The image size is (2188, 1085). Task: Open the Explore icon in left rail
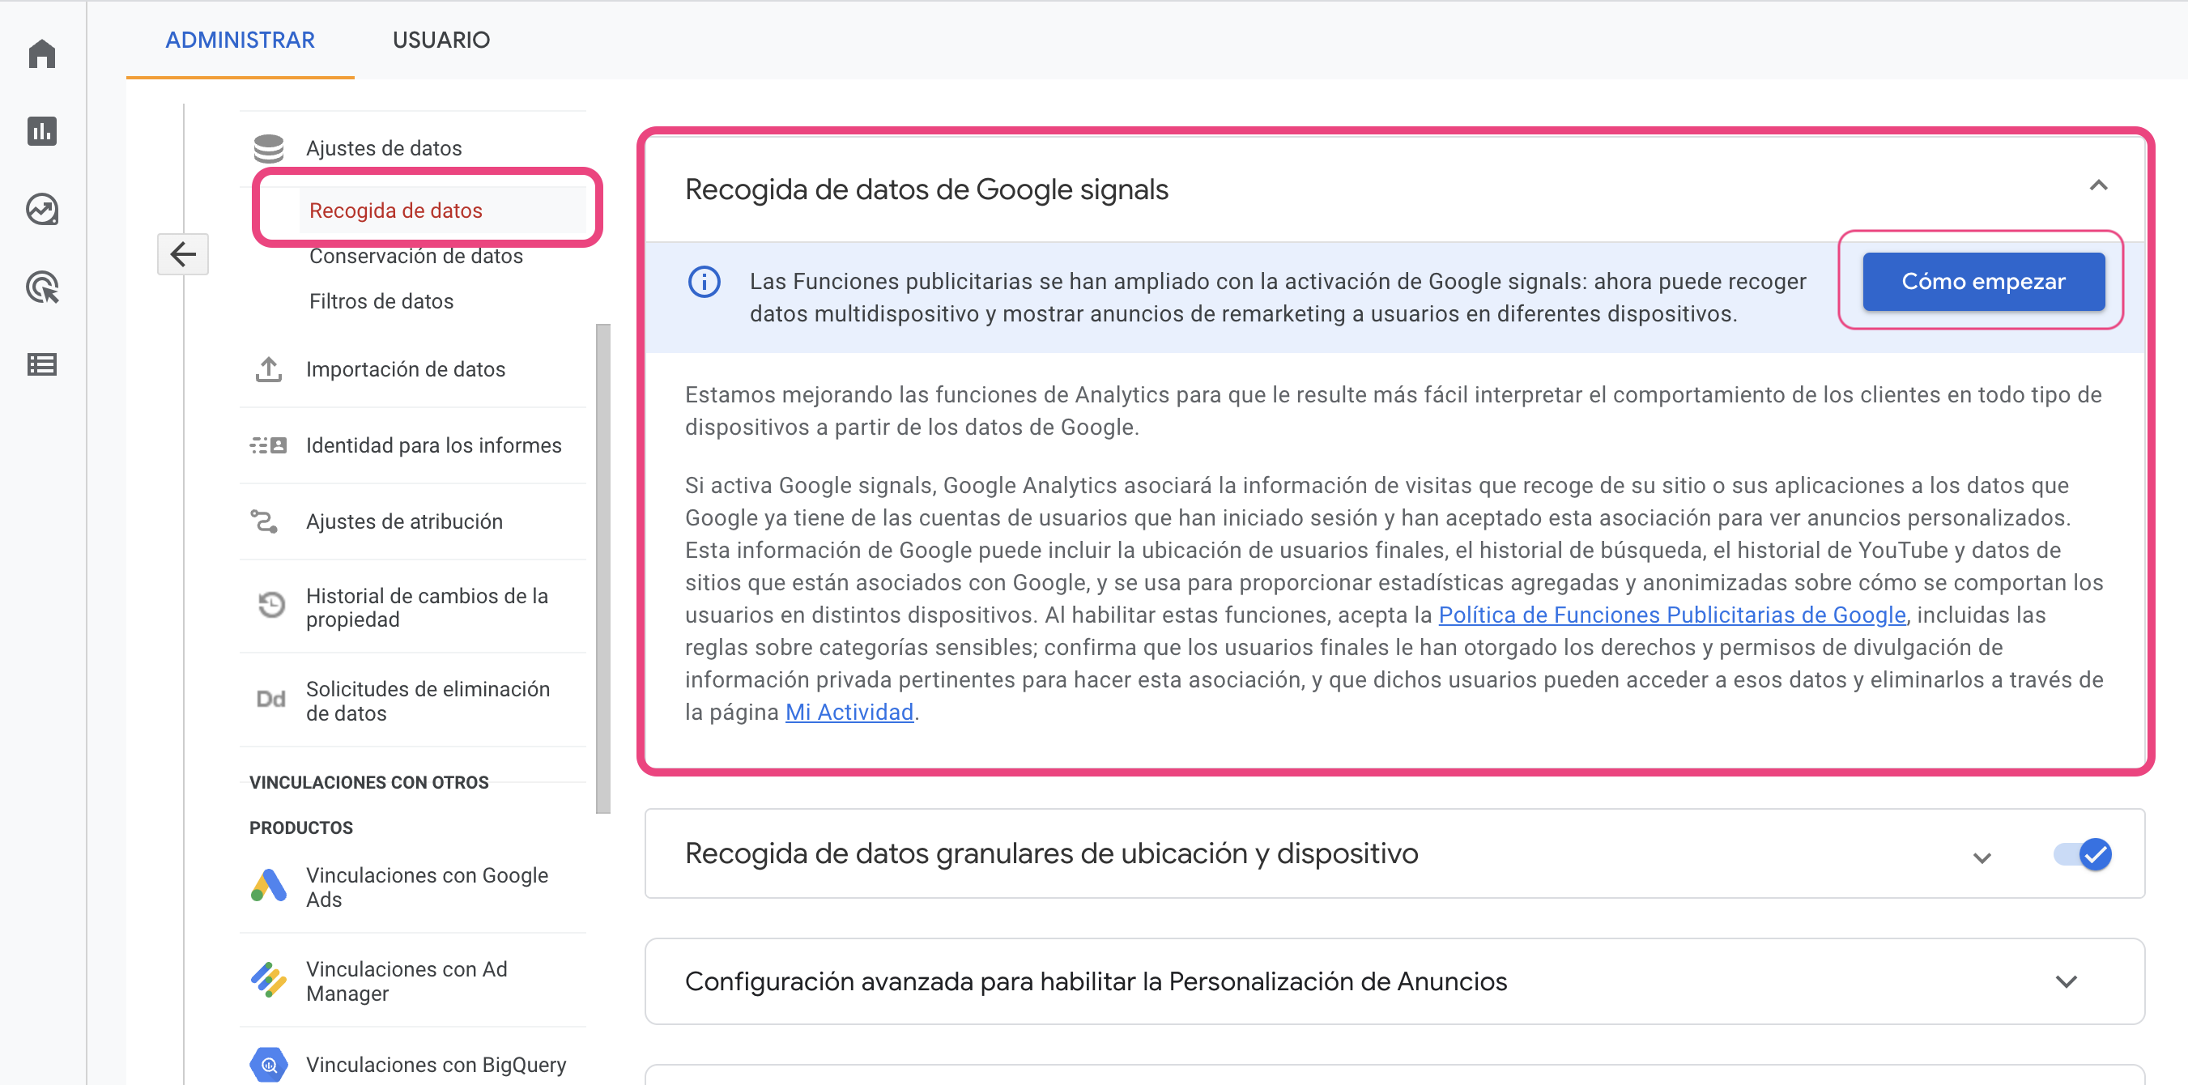[x=41, y=209]
